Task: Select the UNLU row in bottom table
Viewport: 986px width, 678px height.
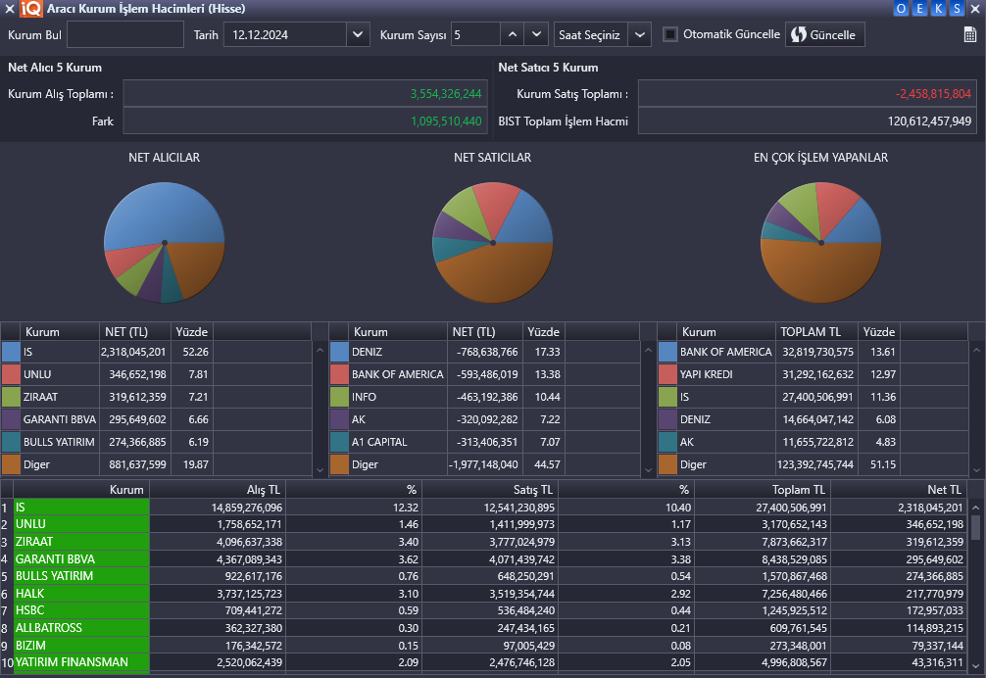Action: (483, 524)
